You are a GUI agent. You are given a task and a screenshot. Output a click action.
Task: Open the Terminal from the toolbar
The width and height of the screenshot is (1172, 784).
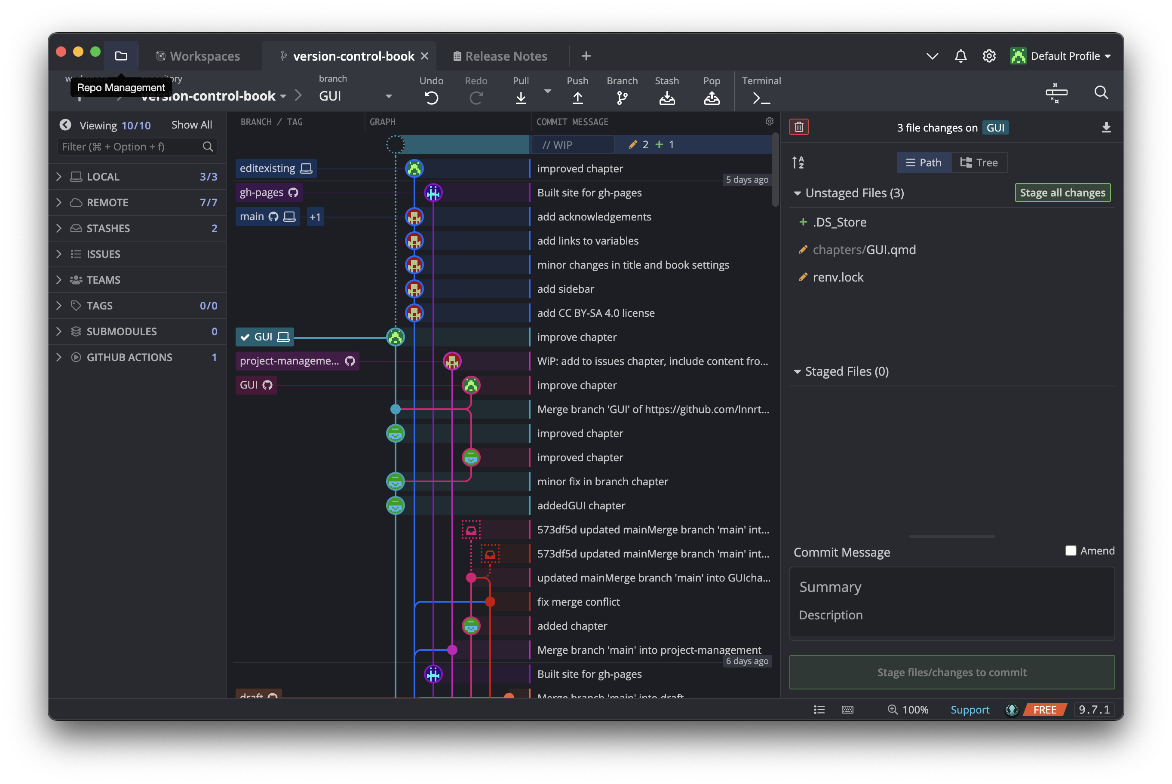point(761,97)
